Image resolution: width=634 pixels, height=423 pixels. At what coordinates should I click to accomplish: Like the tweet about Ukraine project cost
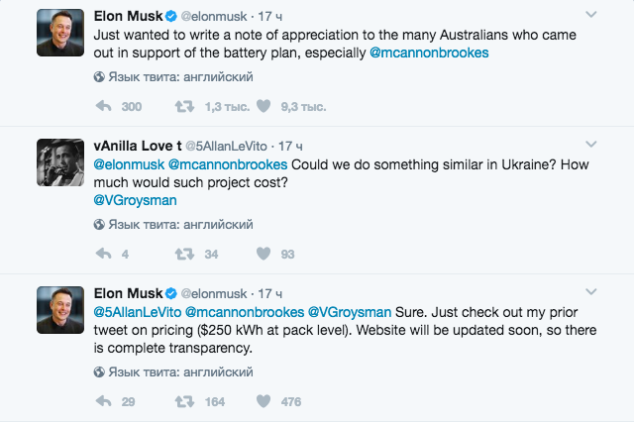263,254
